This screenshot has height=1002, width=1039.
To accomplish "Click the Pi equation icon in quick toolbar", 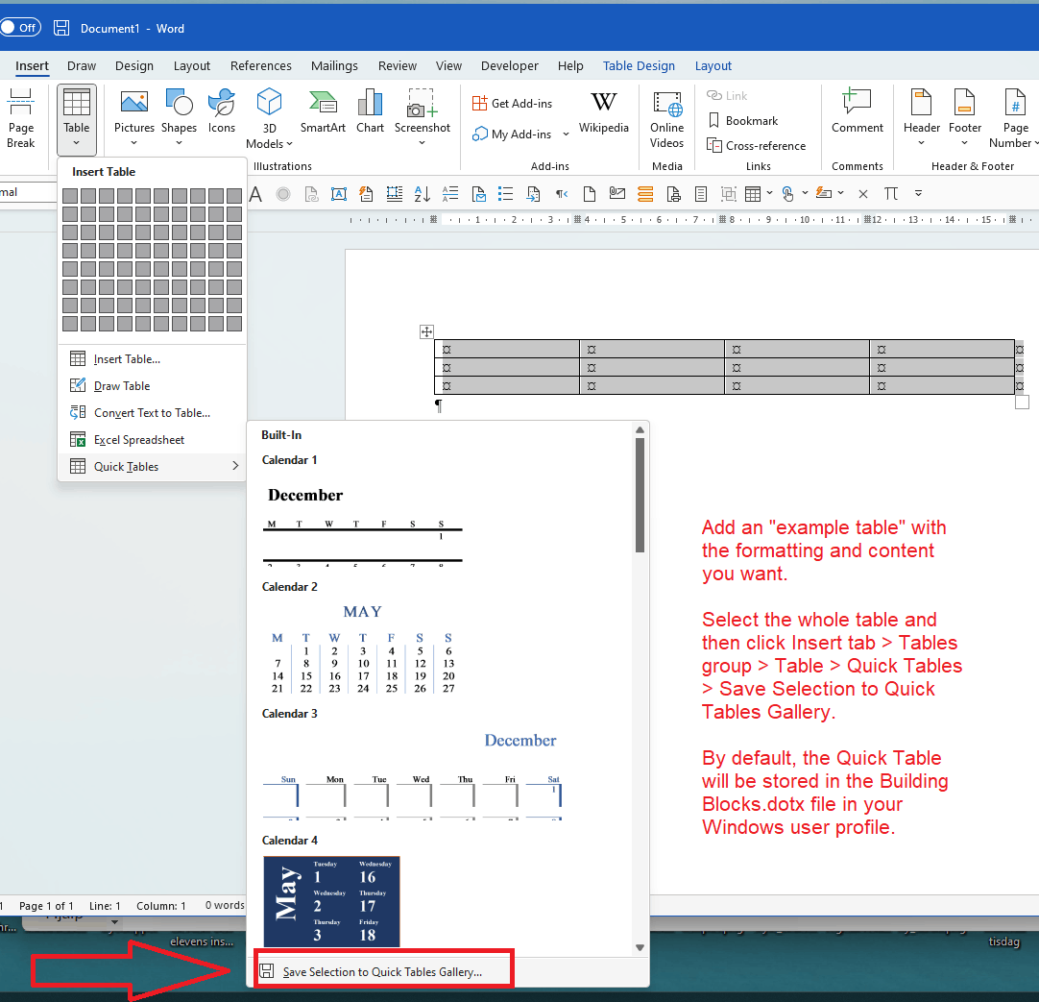I will 890,194.
